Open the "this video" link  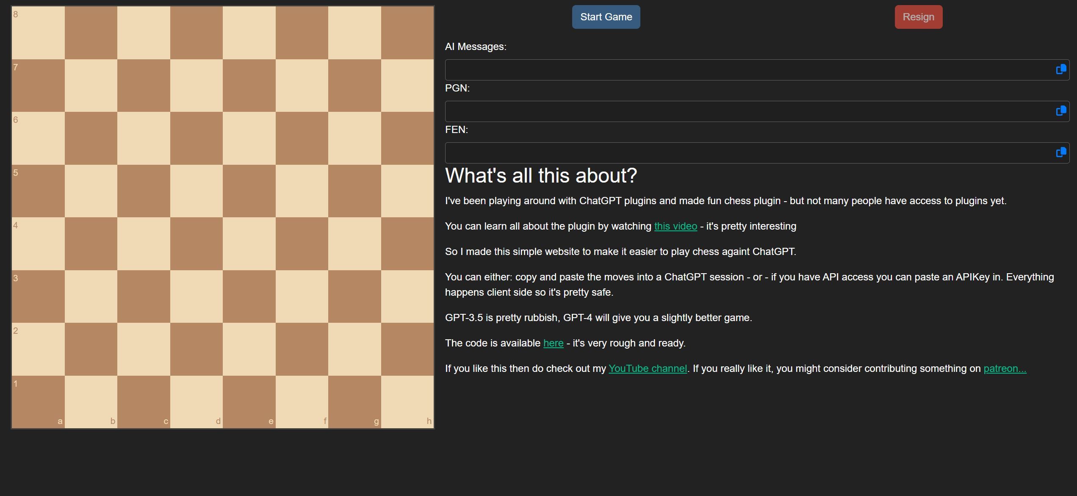676,226
